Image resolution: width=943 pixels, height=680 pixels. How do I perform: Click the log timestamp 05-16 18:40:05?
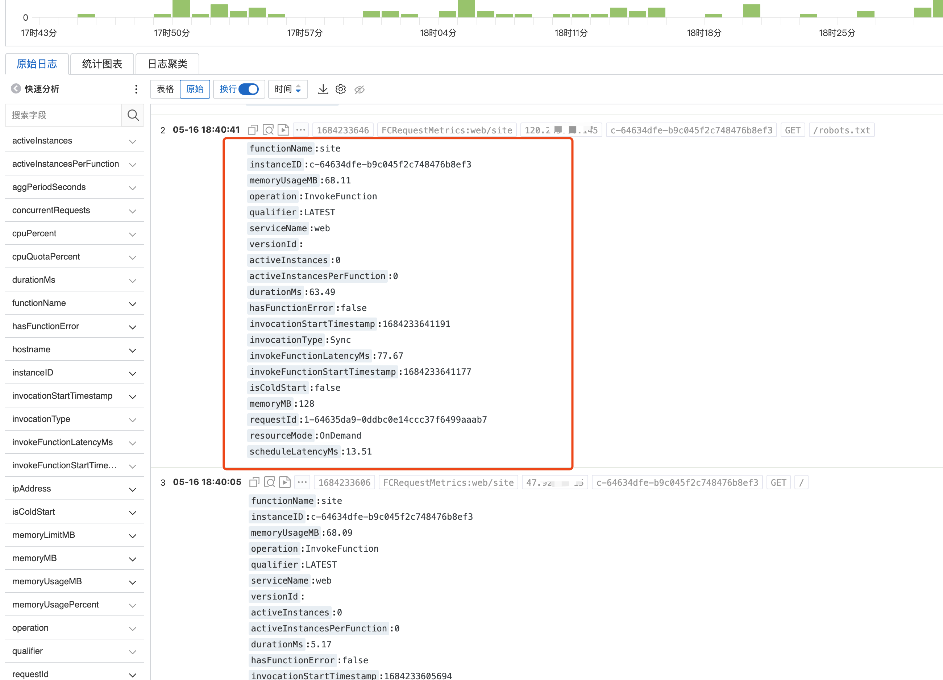point(207,482)
